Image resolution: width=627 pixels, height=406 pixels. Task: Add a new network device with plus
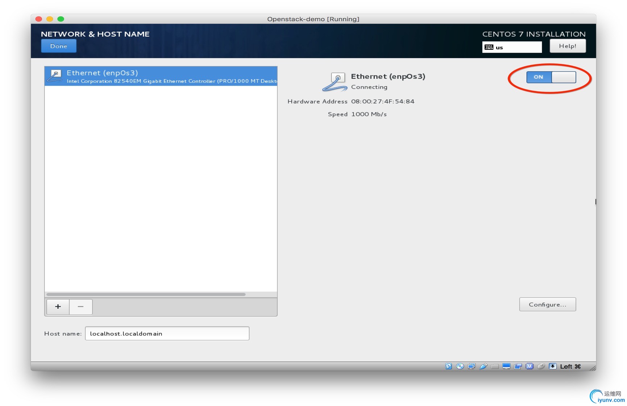point(58,307)
